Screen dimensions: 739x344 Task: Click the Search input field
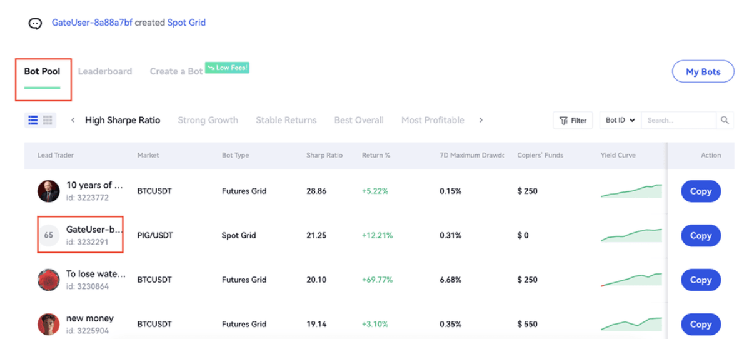[678, 120]
